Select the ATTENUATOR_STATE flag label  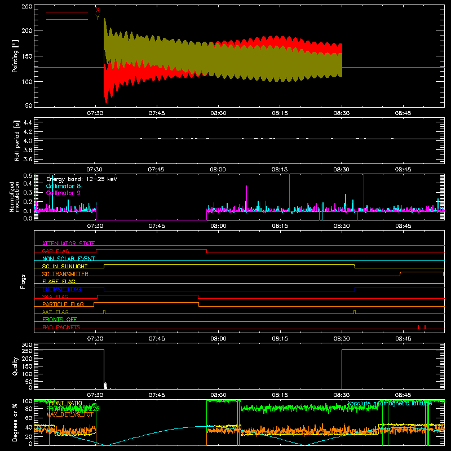click(x=68, y=244)
